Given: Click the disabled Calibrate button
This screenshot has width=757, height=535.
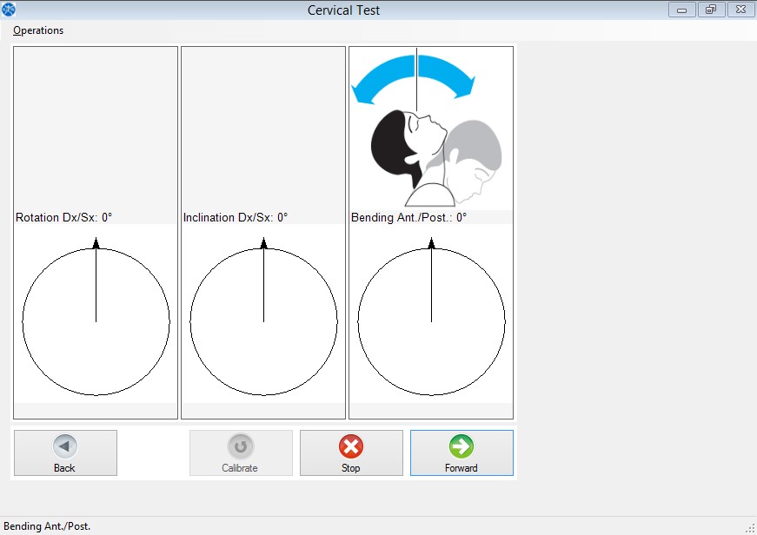Looking at the screenshot, I should click(x=241, y=452).
